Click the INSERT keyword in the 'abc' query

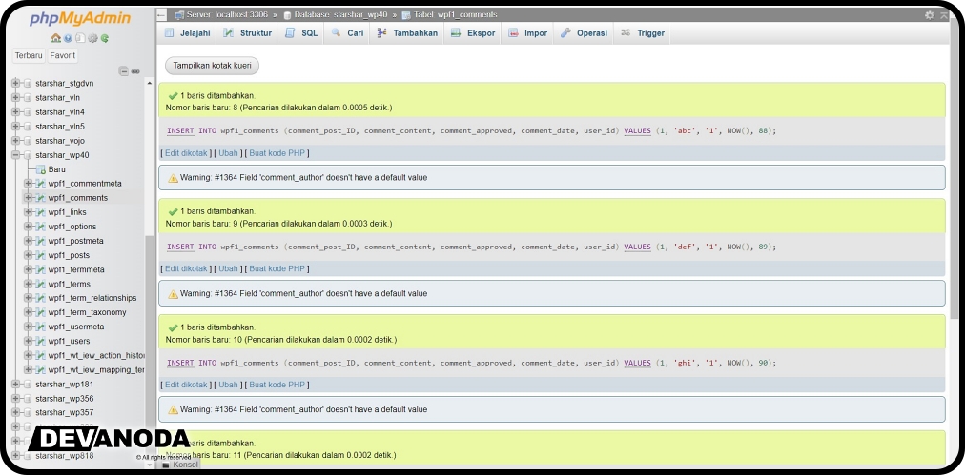pyautogui.click(x=180, y=130)
